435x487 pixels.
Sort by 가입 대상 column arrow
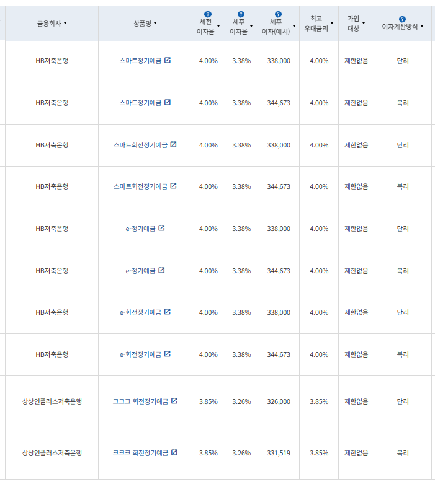[364, 24]
